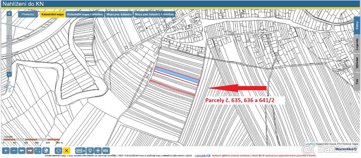Click the blue highlighted parcel on map
The width and height of the screenshot is (361, 158).
click(177, 75)
